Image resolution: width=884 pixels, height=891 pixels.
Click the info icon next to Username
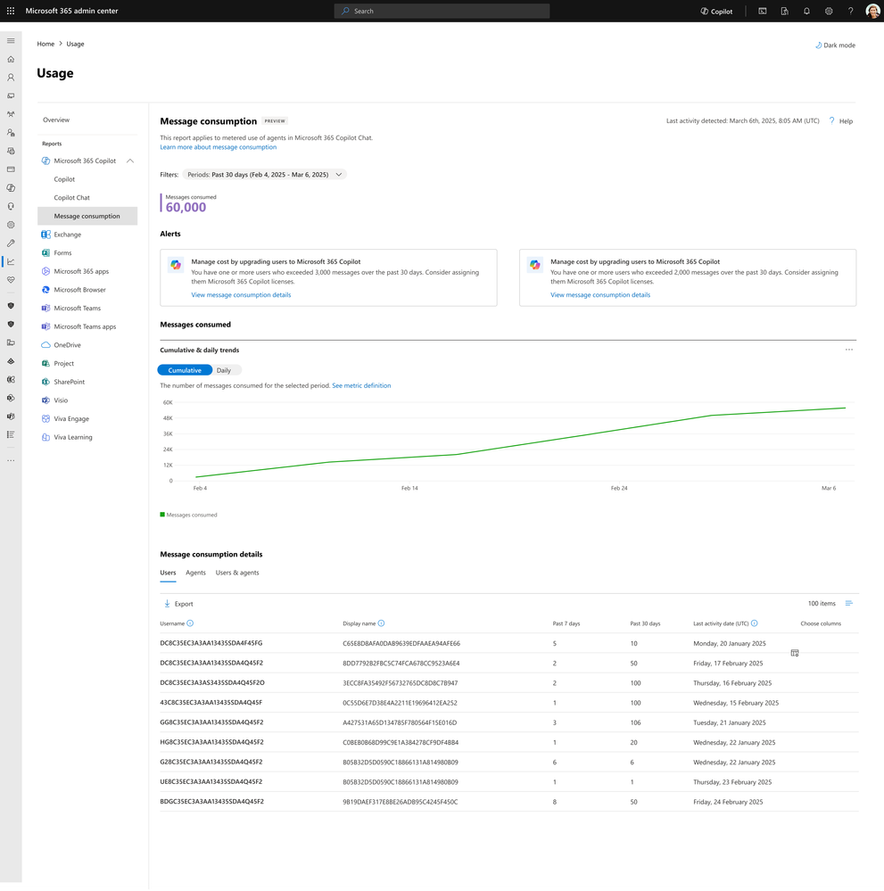(x=190, y=623)
